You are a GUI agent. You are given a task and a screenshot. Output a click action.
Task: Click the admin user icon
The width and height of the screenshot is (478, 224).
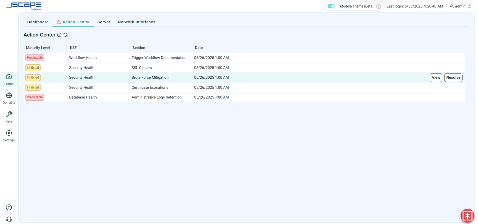452,6
